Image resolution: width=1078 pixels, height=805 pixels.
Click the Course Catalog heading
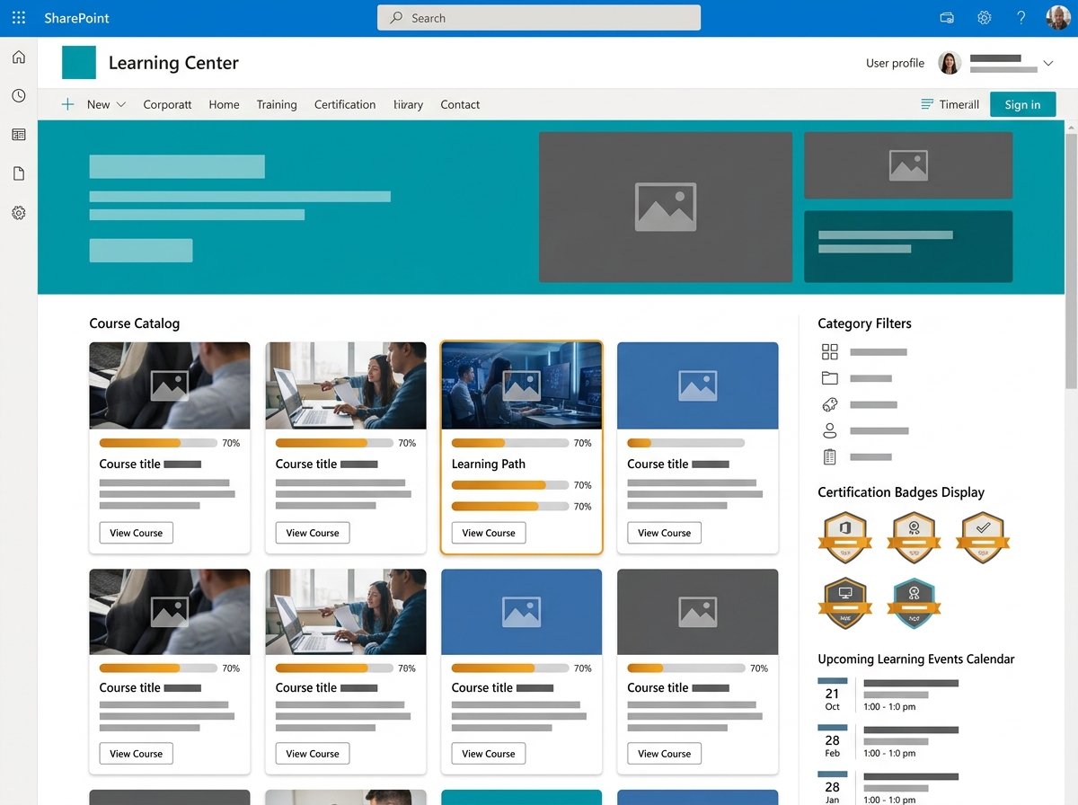pyautogui.click(x=135, y=323)
